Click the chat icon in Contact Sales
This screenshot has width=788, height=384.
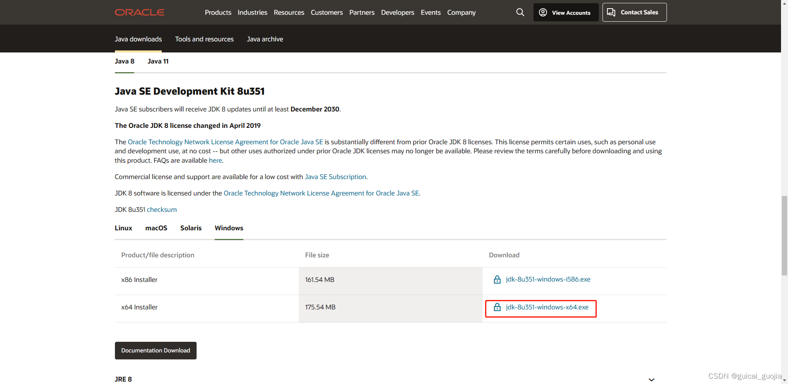[611, 12]
